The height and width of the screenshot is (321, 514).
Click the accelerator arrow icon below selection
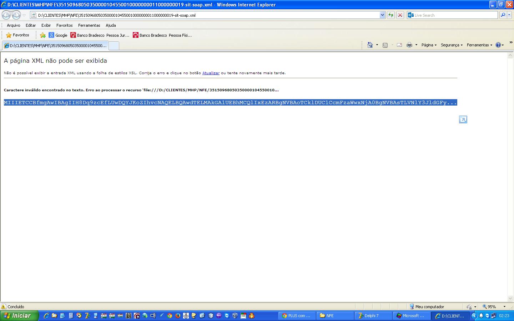pyautogui.click(x=463, y=119)
